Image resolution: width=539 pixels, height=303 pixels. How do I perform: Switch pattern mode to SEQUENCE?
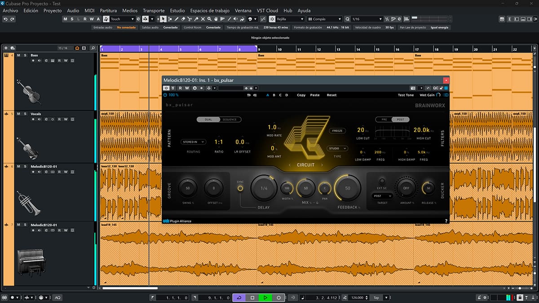[x=230, y=119]
